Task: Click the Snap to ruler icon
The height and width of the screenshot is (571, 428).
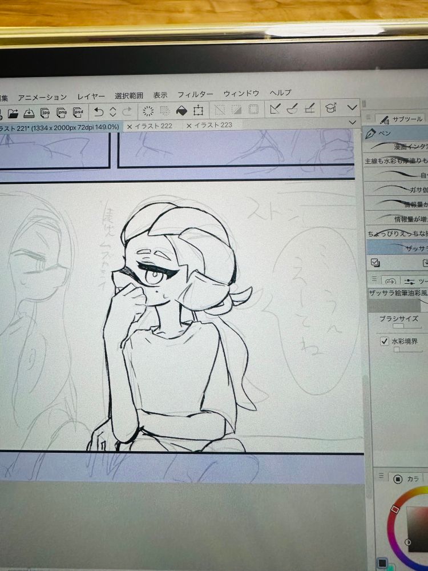Action: pos(275,108)
